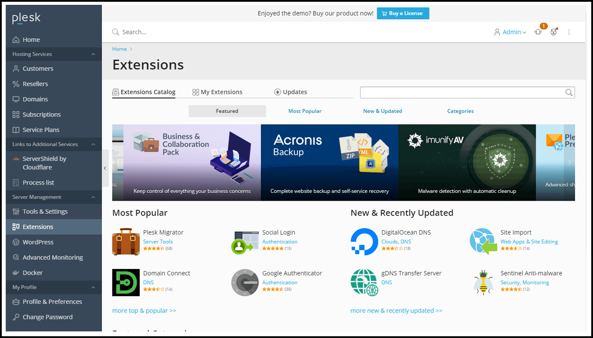
Task: Select the Subscriptions grid icon
Action: (16, 114)
